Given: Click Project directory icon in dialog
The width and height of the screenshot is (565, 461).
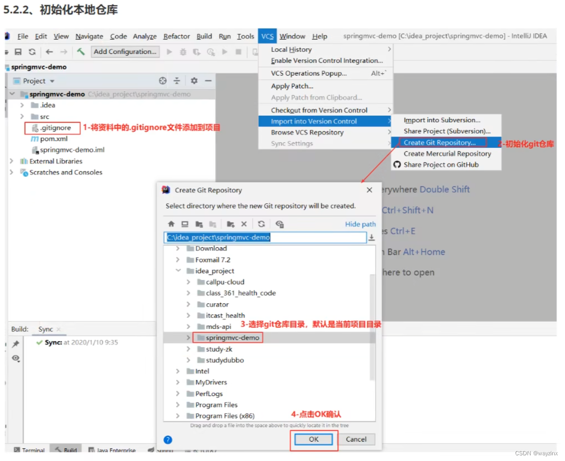Looking at the screenshot, I should (199, 224).
